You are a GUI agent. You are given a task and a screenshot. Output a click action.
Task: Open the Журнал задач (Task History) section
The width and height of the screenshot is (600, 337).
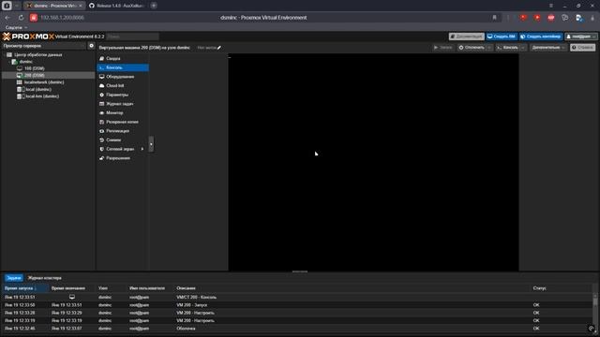(123, 104)
